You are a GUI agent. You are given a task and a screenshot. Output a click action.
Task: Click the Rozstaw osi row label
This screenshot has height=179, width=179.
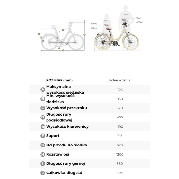58,154
